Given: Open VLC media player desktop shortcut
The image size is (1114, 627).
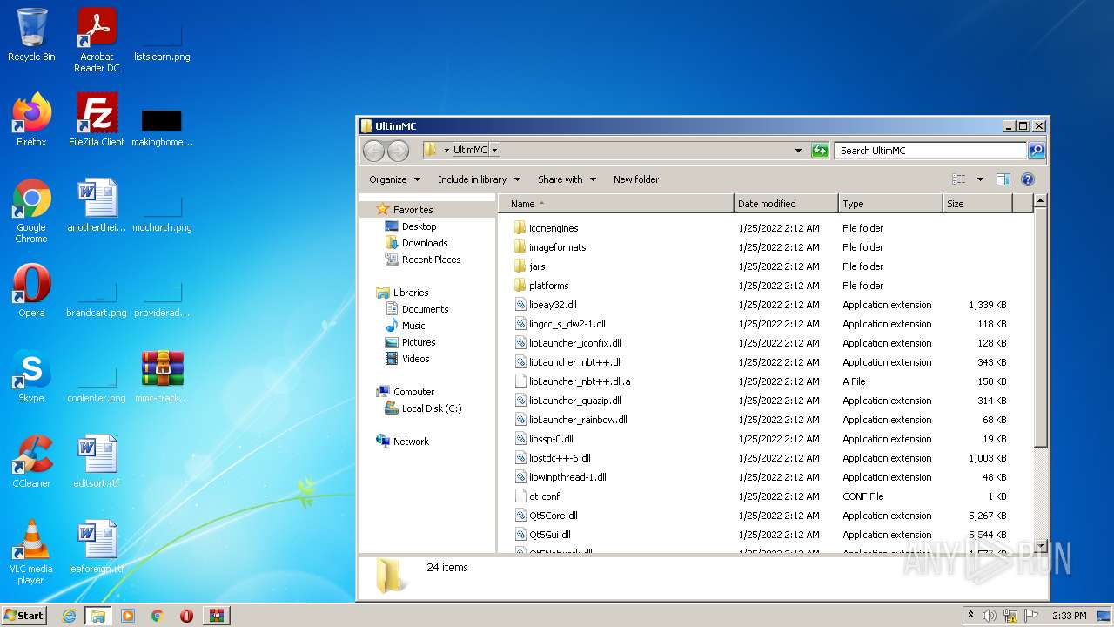Looking at the screenshot, I should (31, 552).
